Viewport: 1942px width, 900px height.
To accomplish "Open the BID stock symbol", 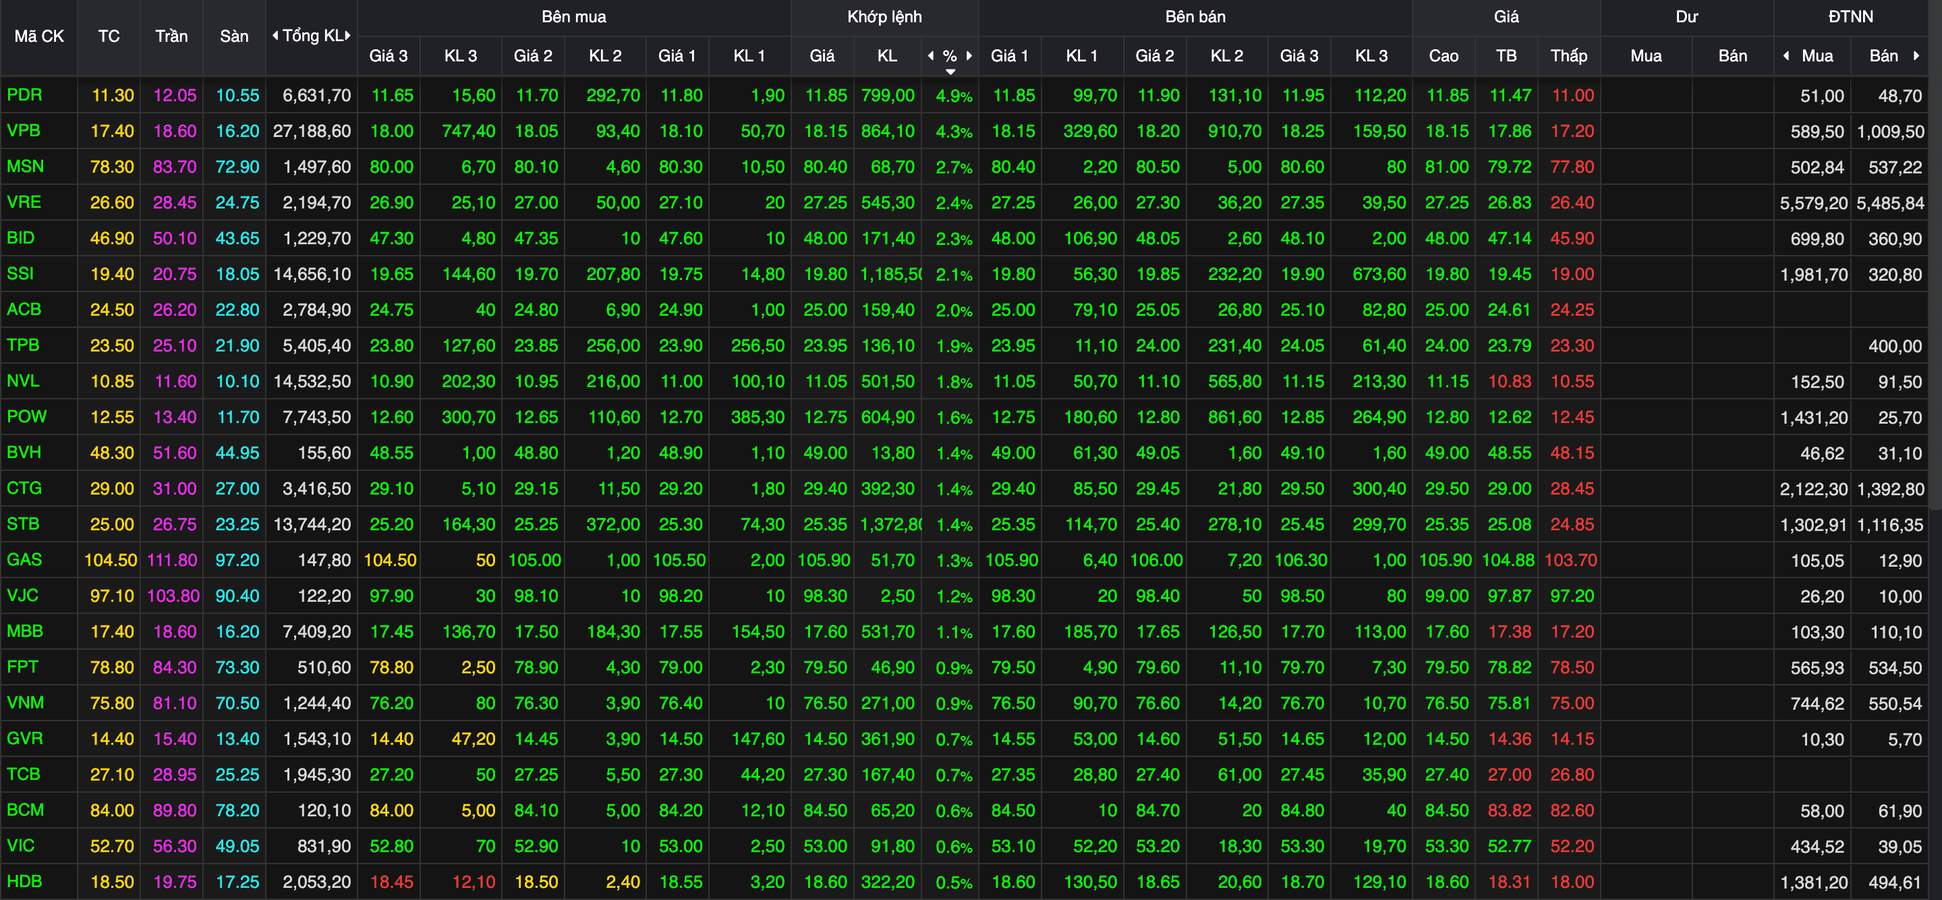I will click(20, 237).
